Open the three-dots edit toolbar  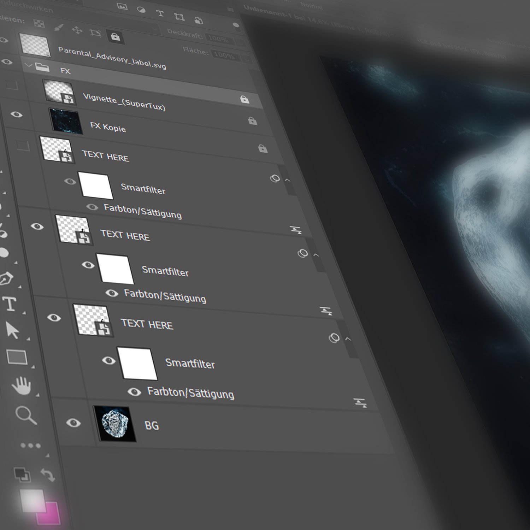tap(30, 446)
